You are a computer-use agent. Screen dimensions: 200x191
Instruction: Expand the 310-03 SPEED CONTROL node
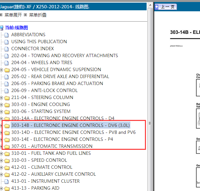point(1,160)
